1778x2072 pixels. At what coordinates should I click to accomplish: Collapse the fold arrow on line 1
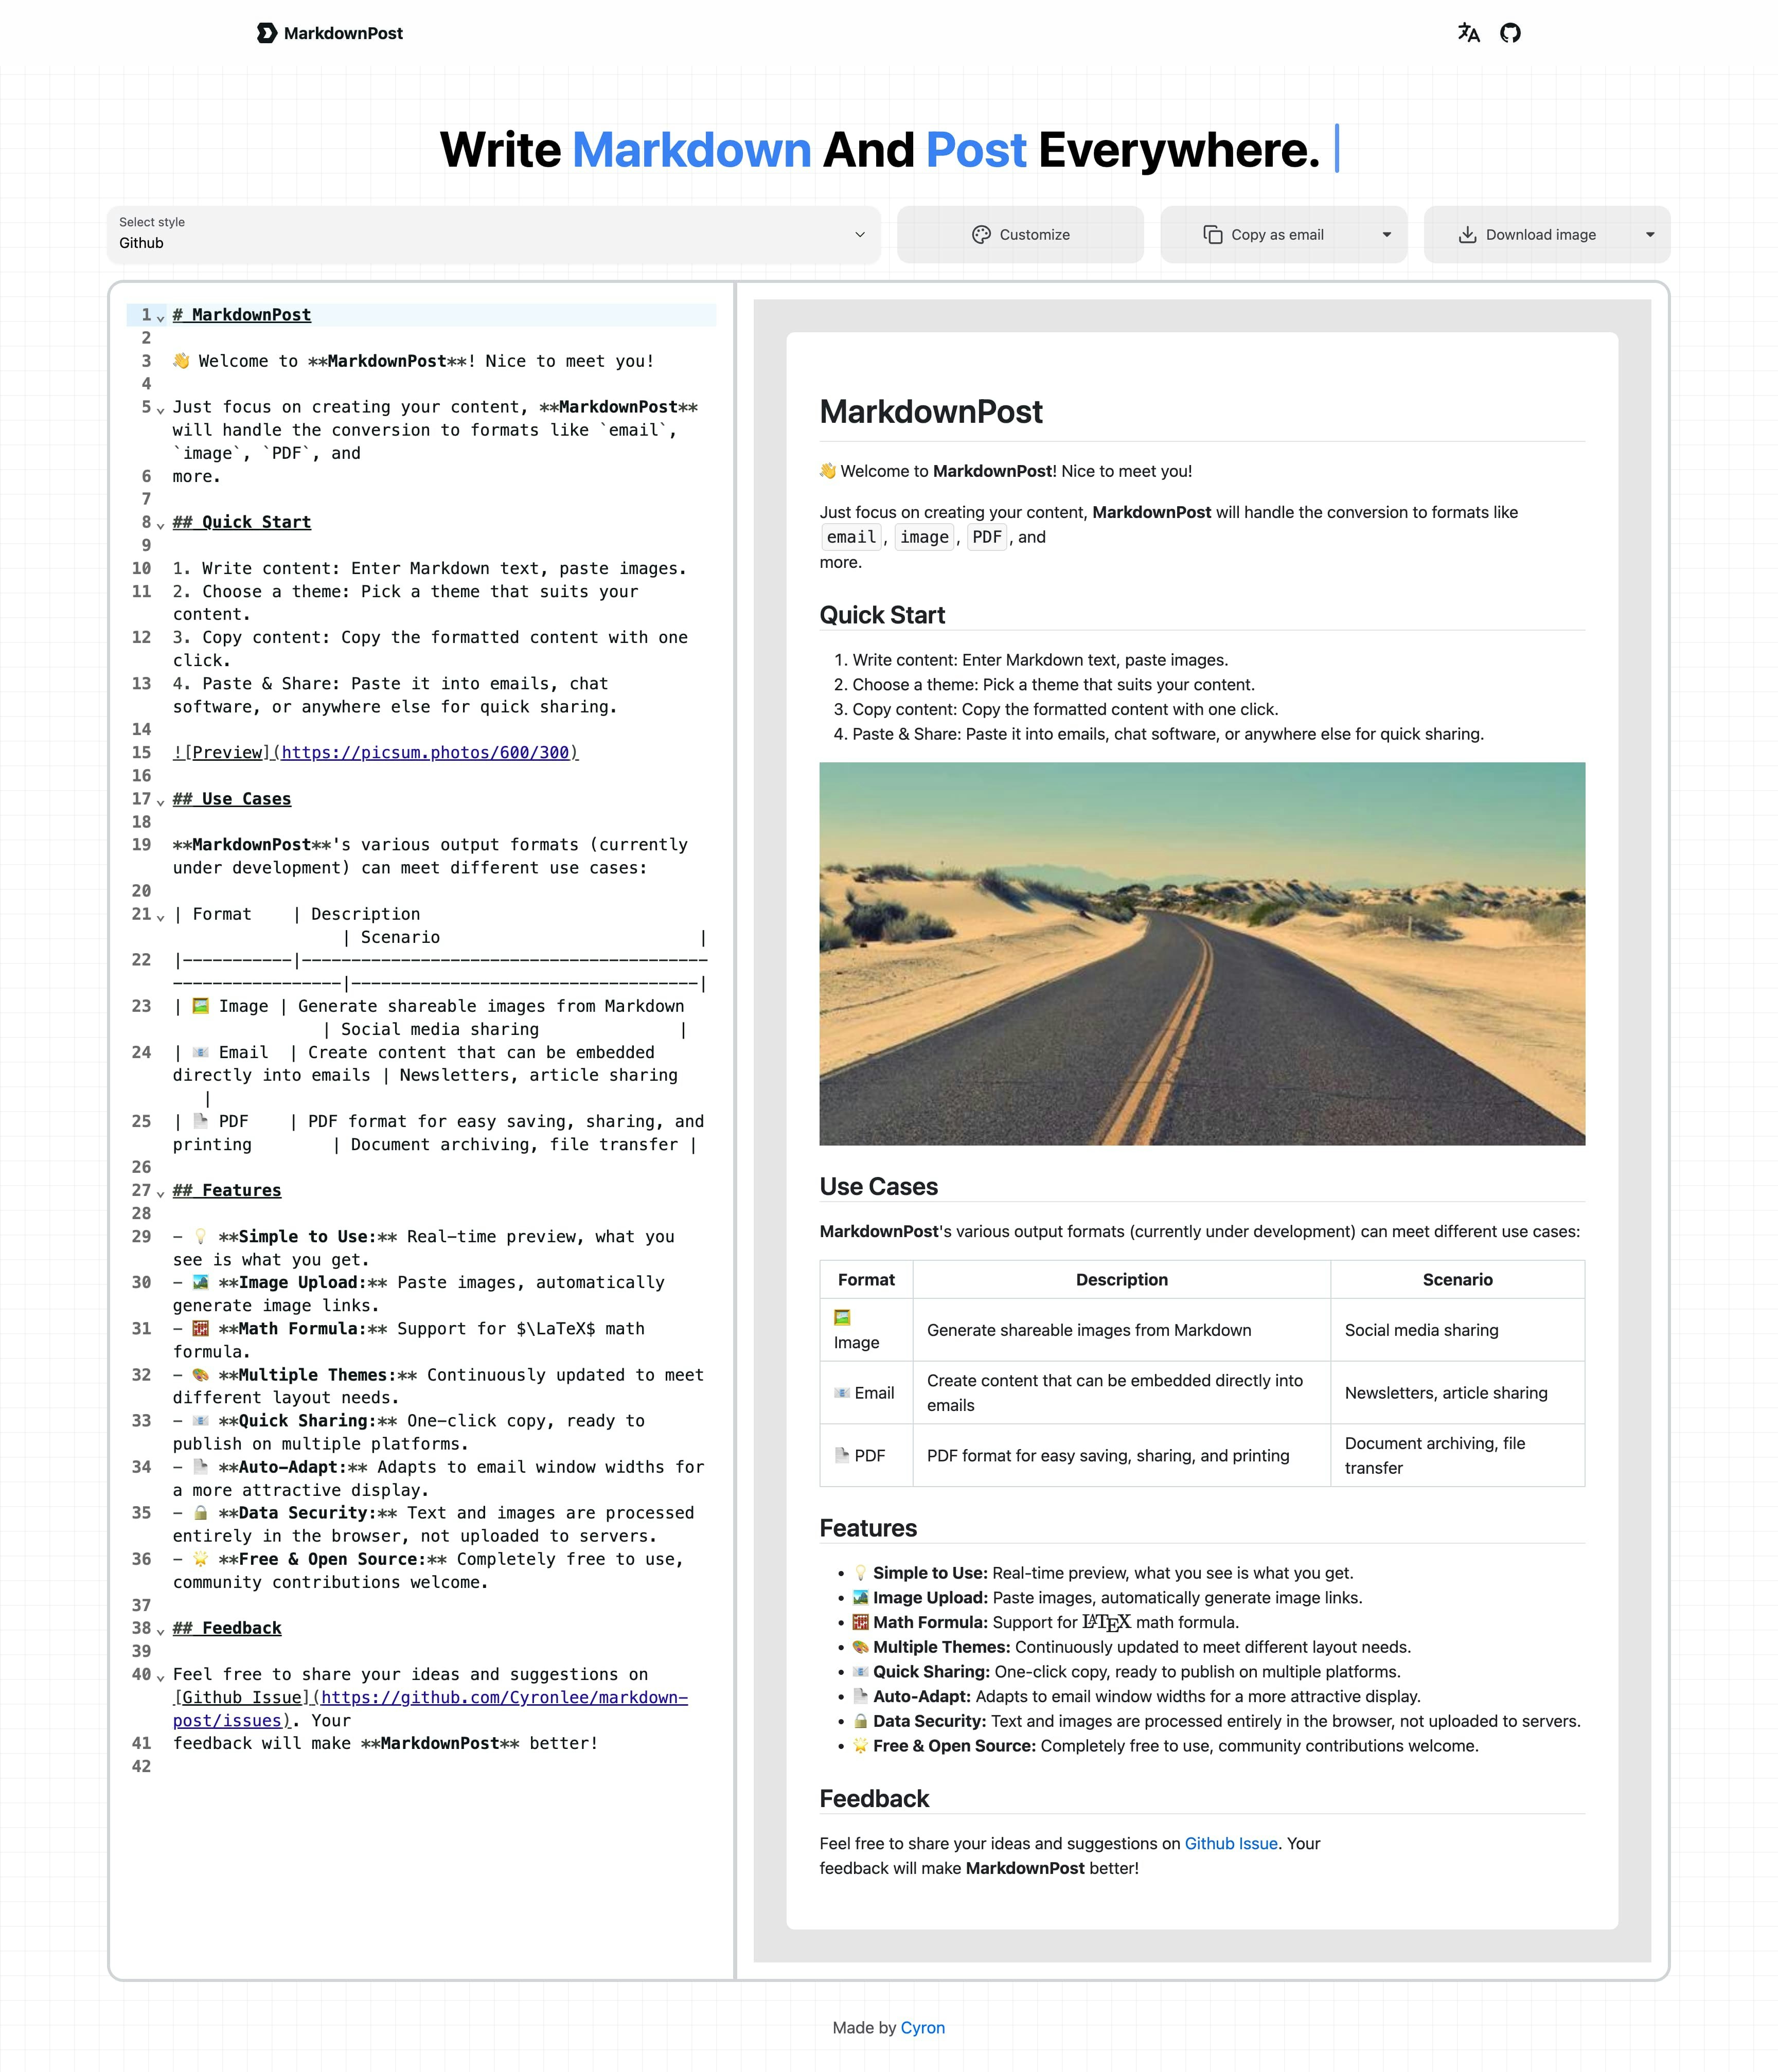click(161, 318)
